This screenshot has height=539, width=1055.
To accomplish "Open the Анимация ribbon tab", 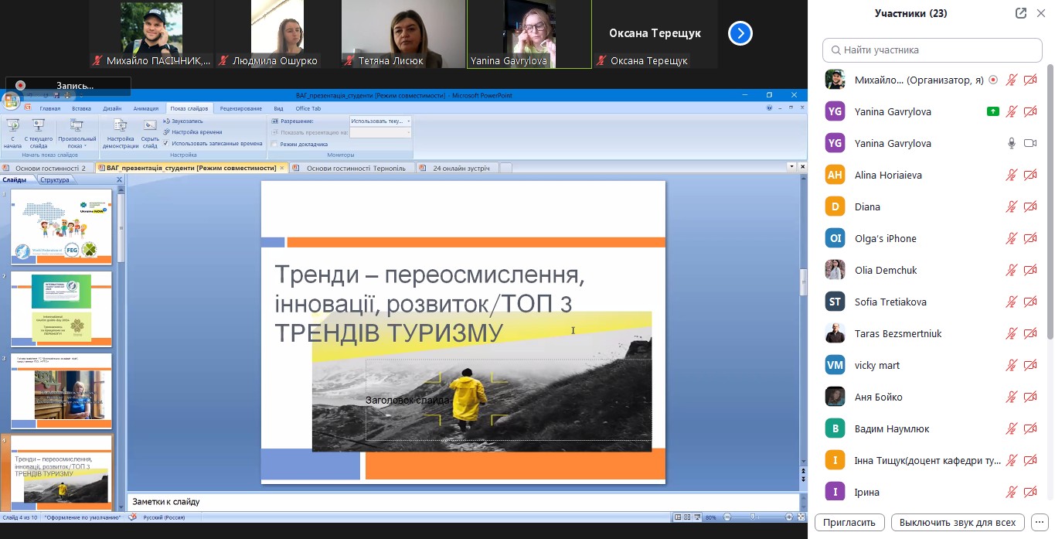I will (145, 109).
